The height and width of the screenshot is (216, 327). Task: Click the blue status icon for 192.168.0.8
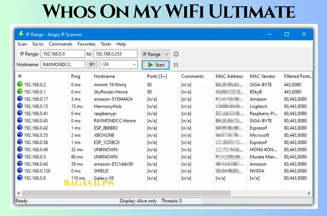point(20,178)
